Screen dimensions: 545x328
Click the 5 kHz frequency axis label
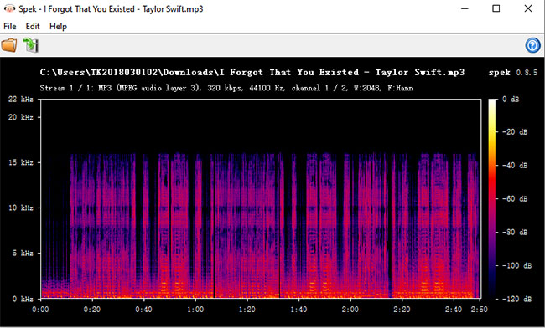[x=23, y=253]
